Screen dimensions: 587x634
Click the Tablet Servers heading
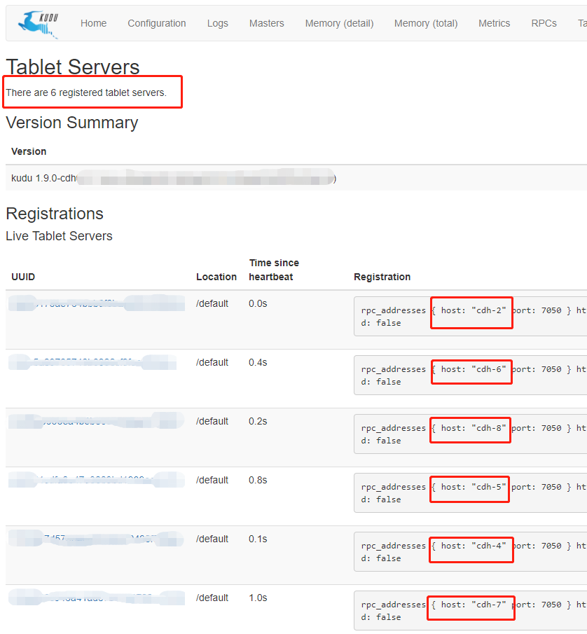click(x=73, y=67)
